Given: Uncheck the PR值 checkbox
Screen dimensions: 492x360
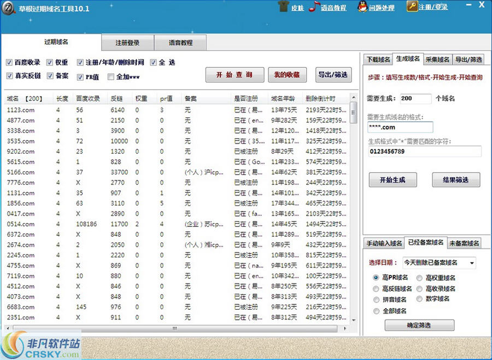Looking at the screenshot, I should click(80, 77).
